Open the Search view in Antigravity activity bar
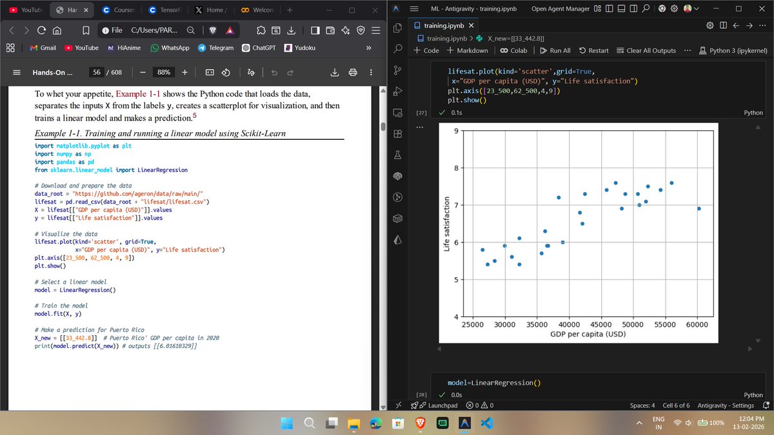774x435 pixels. coord(398,48)
